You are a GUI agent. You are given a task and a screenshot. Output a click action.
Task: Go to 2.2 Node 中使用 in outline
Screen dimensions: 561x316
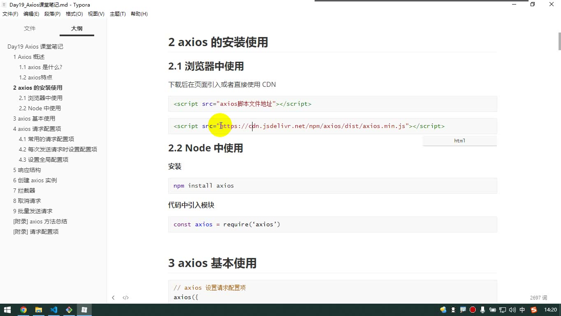pyautogui.click(x=40, y=108)
